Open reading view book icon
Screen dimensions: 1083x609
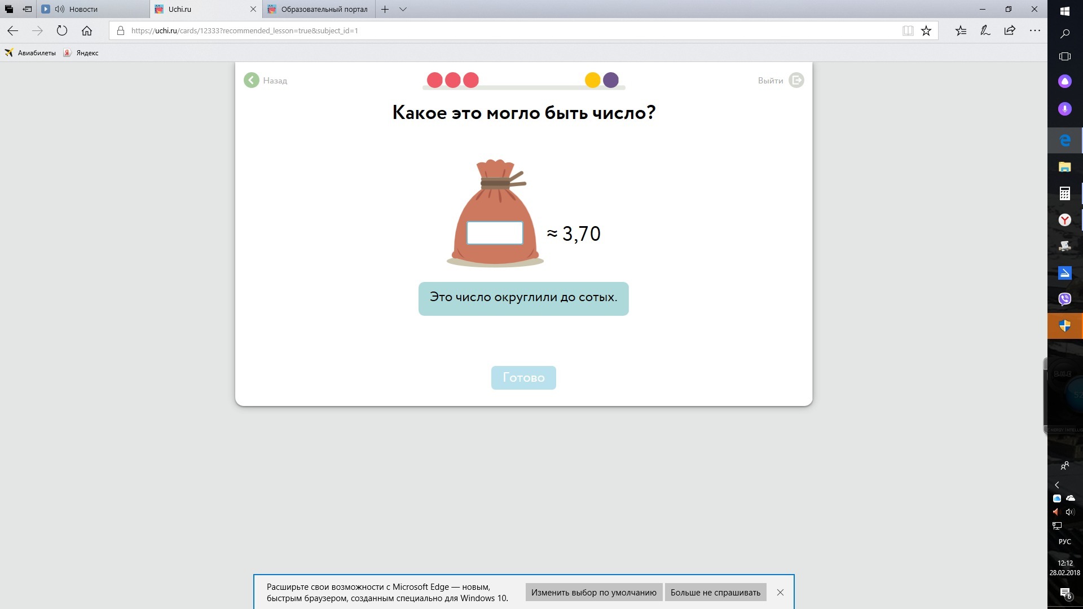coord(908,30)
